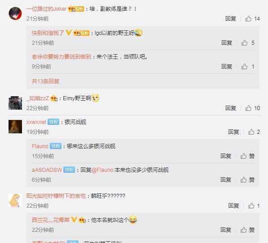Reply to aASDADSW's comment
Viewport: 268px width, 243px height.
point(226,179)
